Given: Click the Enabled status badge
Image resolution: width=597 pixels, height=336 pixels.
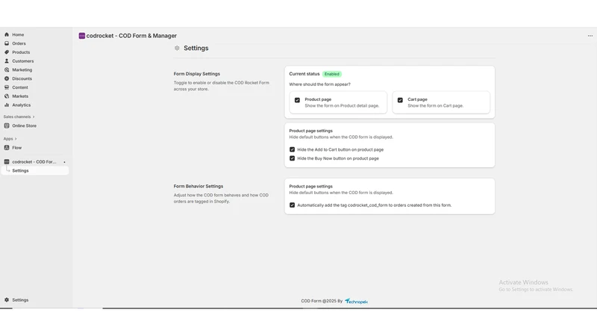Looking at the screenshot, I should 331,74.
